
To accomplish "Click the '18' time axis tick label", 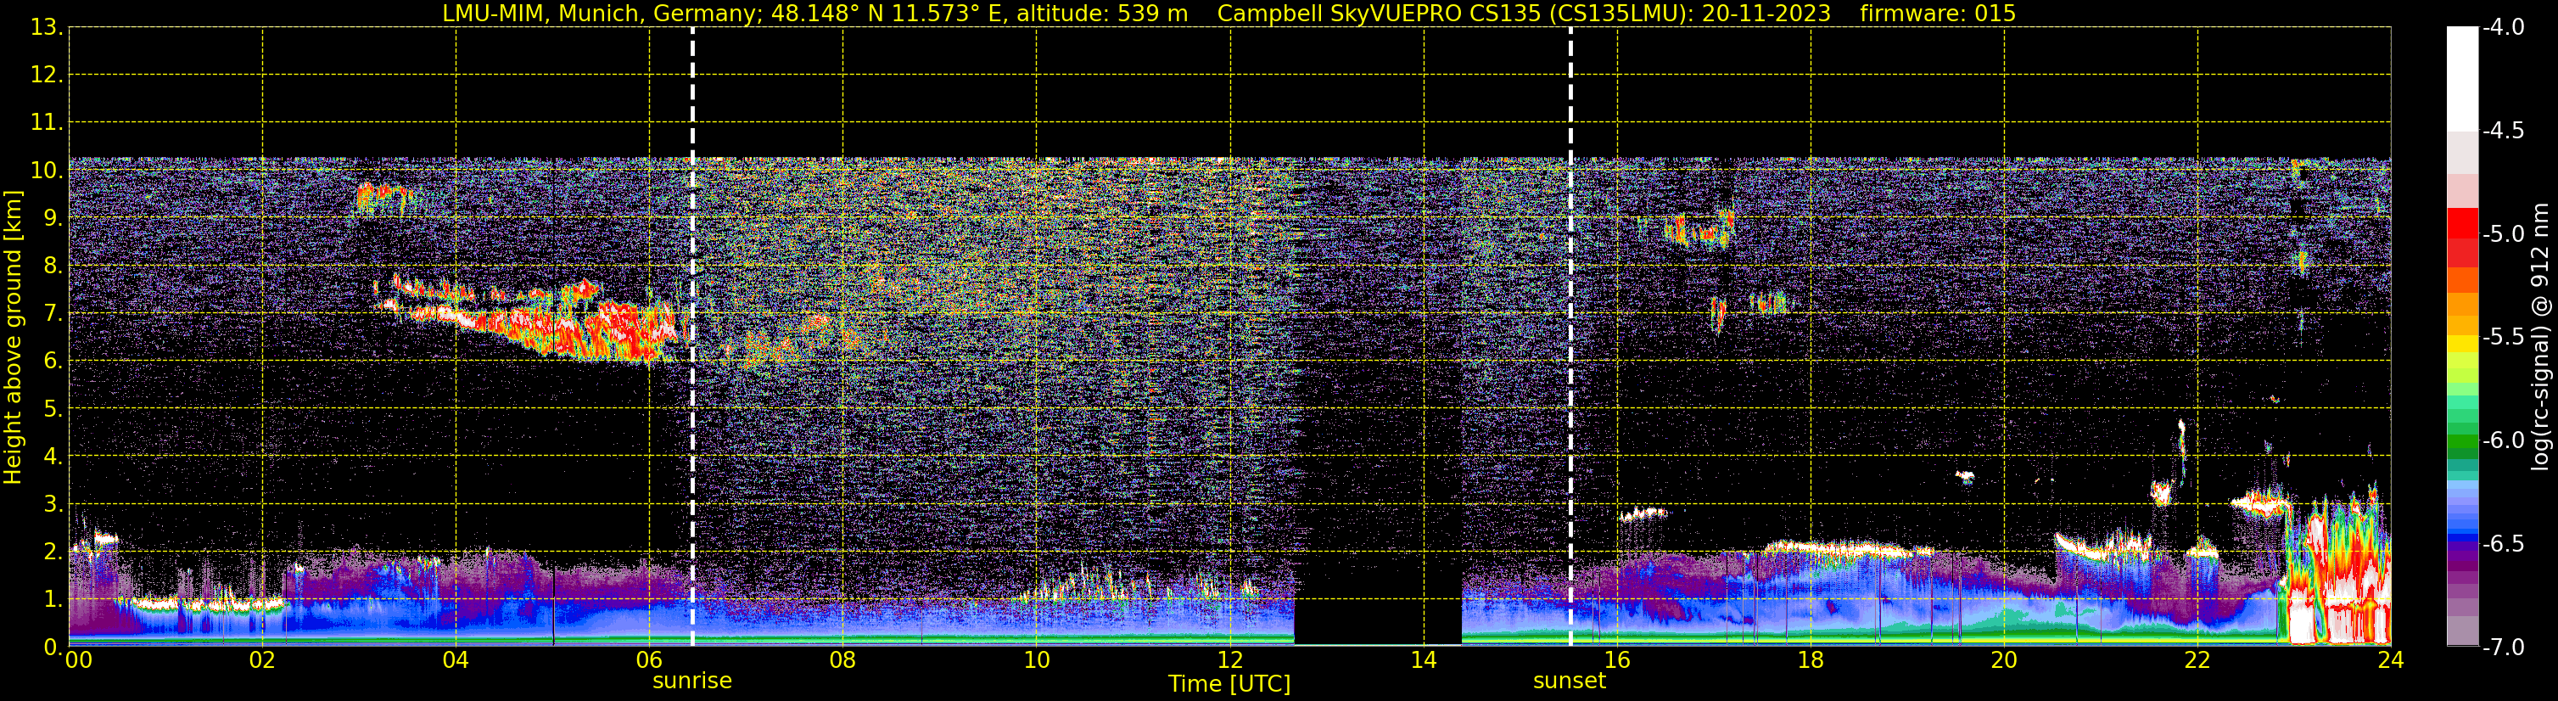I will (1811, 660).
